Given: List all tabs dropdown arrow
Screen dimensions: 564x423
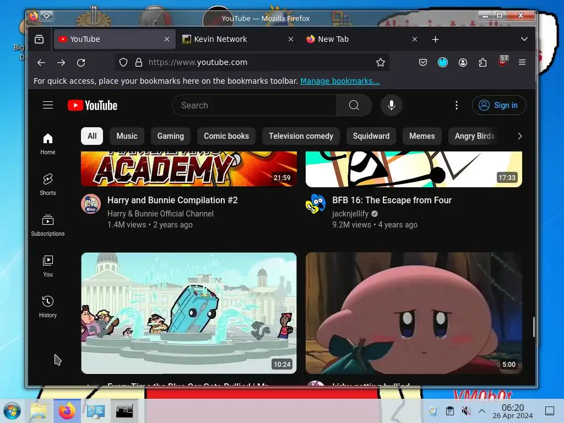Looking at the screenshot, I should point(524,39).
